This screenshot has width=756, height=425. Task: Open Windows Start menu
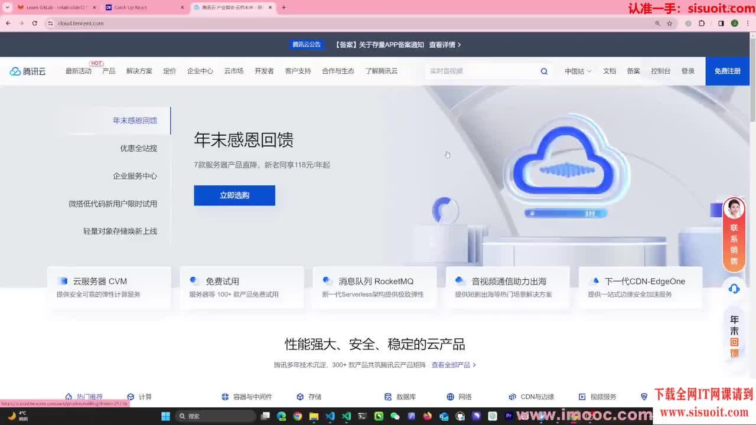coord(165,416)
